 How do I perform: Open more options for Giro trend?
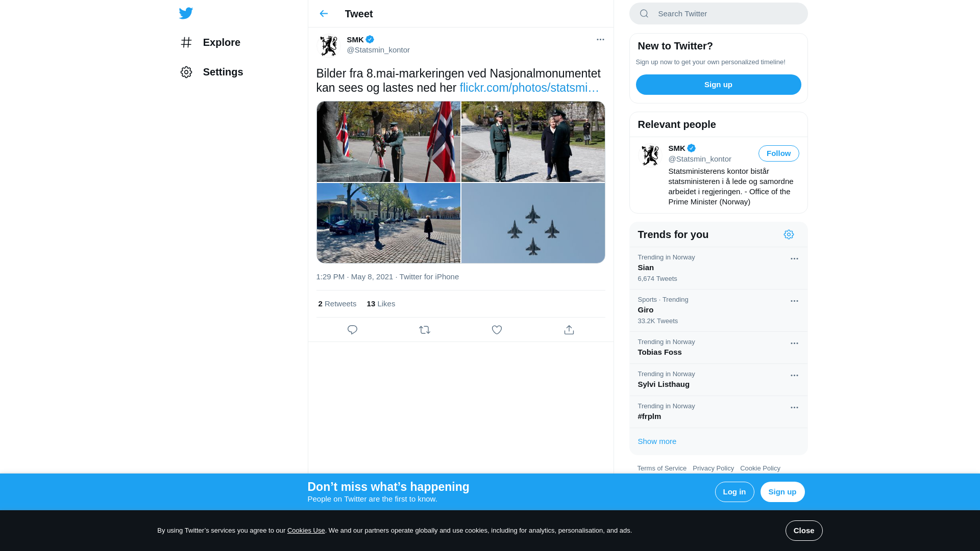coord(794,301)
